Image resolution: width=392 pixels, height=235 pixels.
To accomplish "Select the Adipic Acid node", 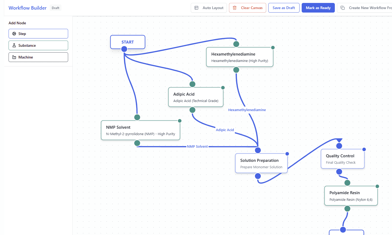I will click(196, 97).
